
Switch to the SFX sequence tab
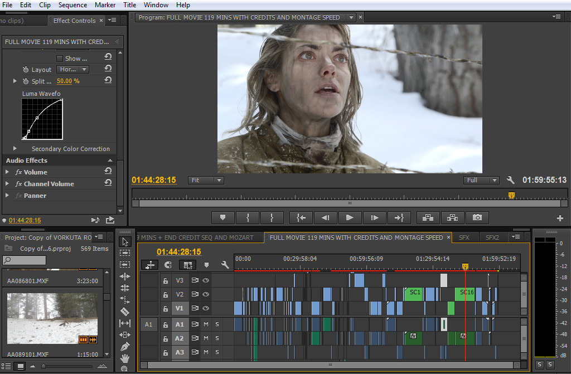click(464, 237)
